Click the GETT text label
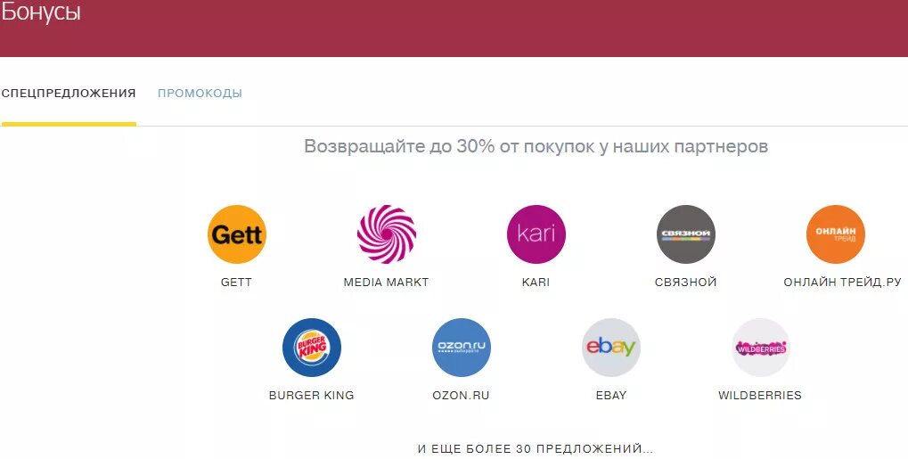 (236, 283)
